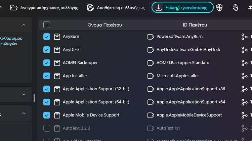Click the package icon beside Apple Mobile Device Support

point(57,115)
